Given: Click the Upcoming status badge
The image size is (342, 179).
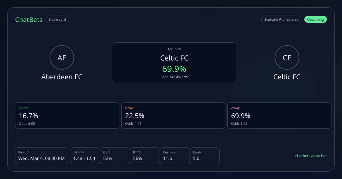Looking at the screenshot, I should 315,20.
